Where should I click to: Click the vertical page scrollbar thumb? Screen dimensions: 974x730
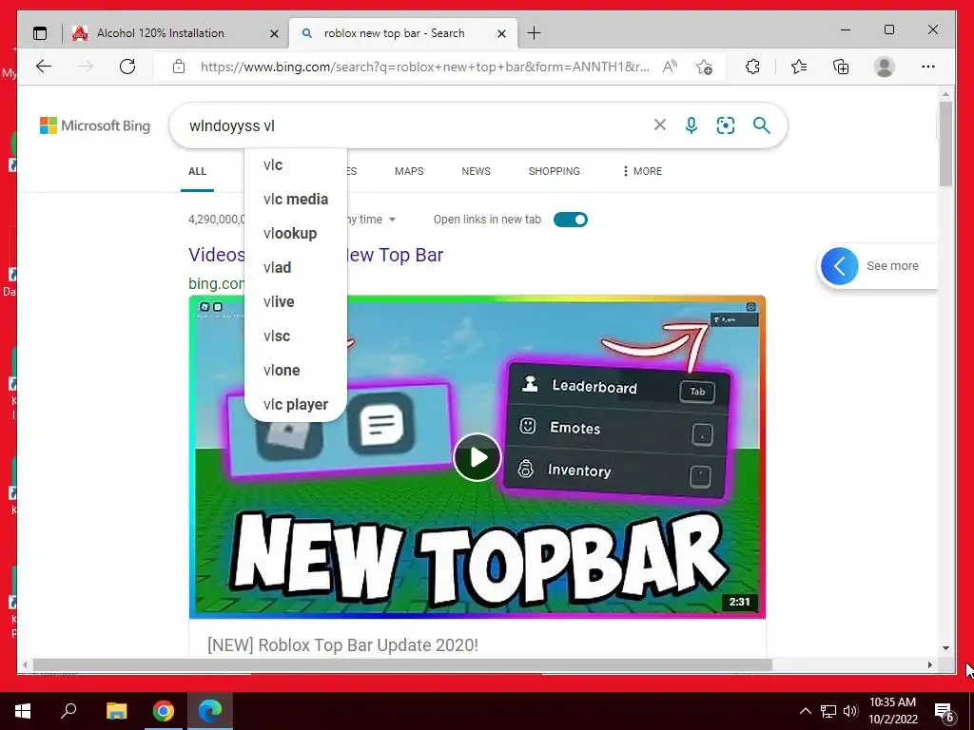(x=945, y=144)
